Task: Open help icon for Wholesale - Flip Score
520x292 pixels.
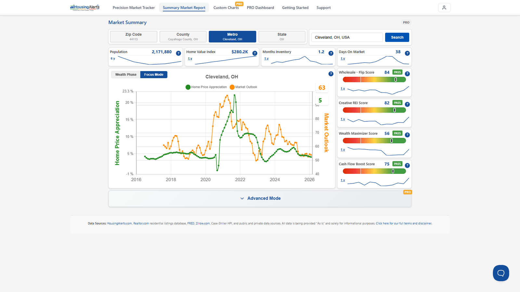Action: pyautogui.click(x=407, y=74)
